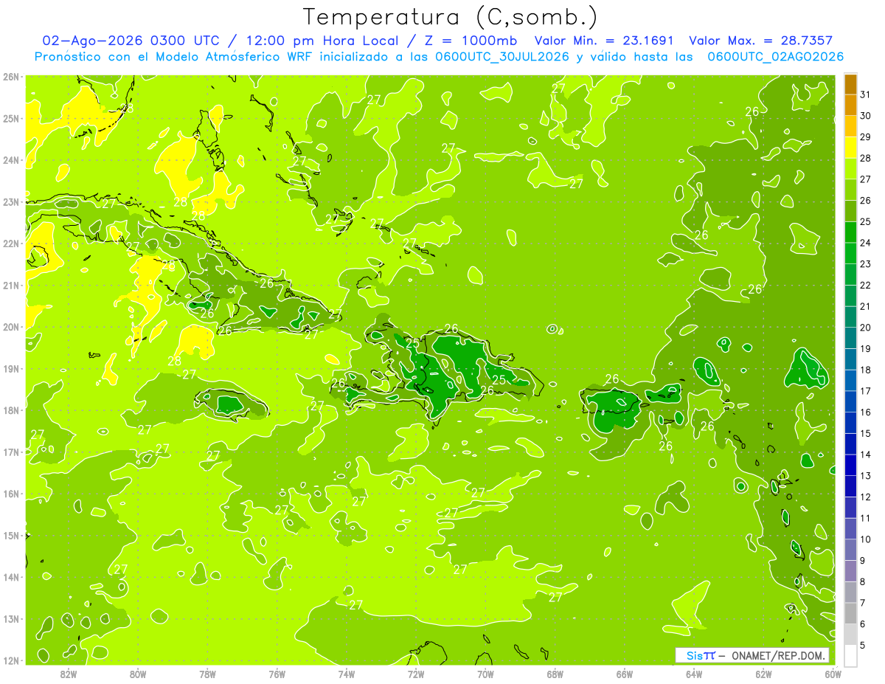This screenshot has height=684, width=885.
Task: Select legend color band between 29 and 30
Action: [850, 127]
